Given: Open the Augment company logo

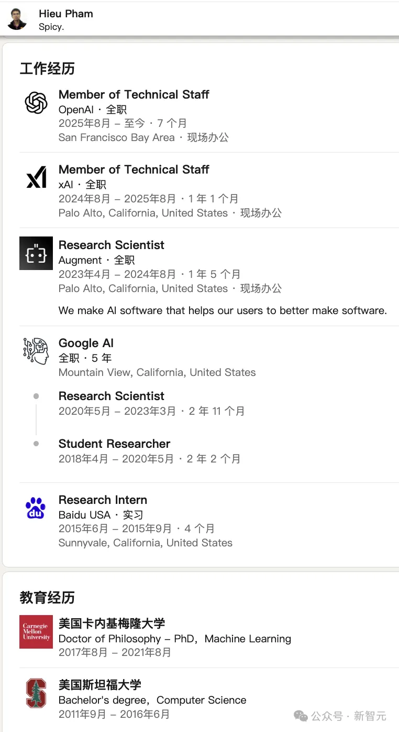Looking at the screenshot, I should (x=36, y=253).
